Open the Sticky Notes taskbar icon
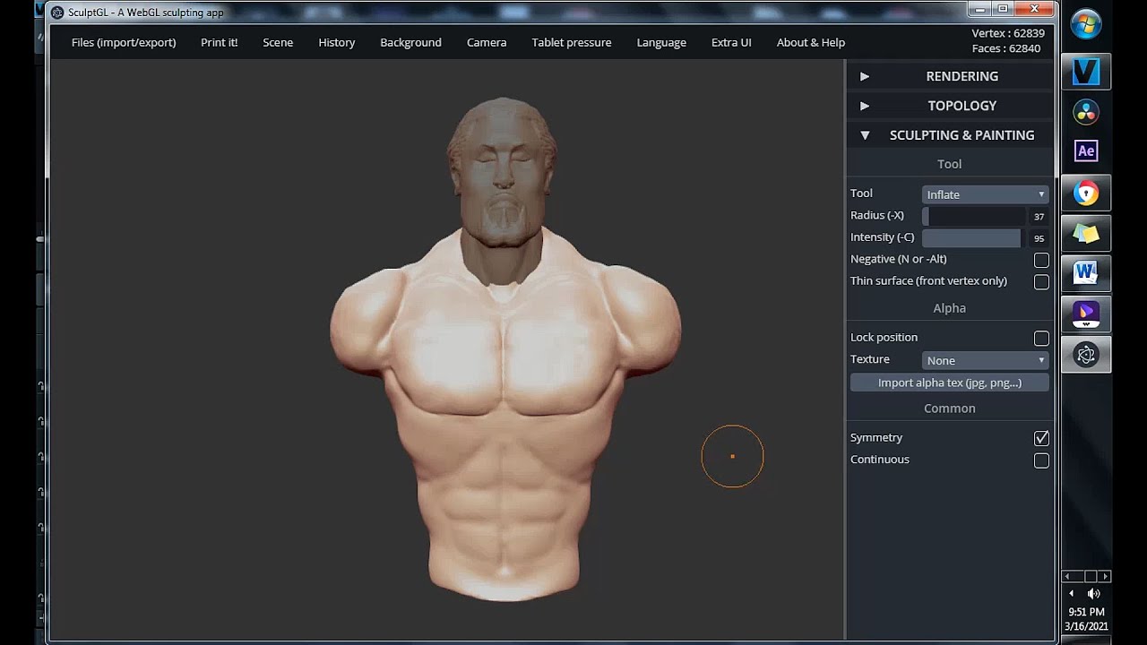1147x645 pixels. click(1086, 233)
